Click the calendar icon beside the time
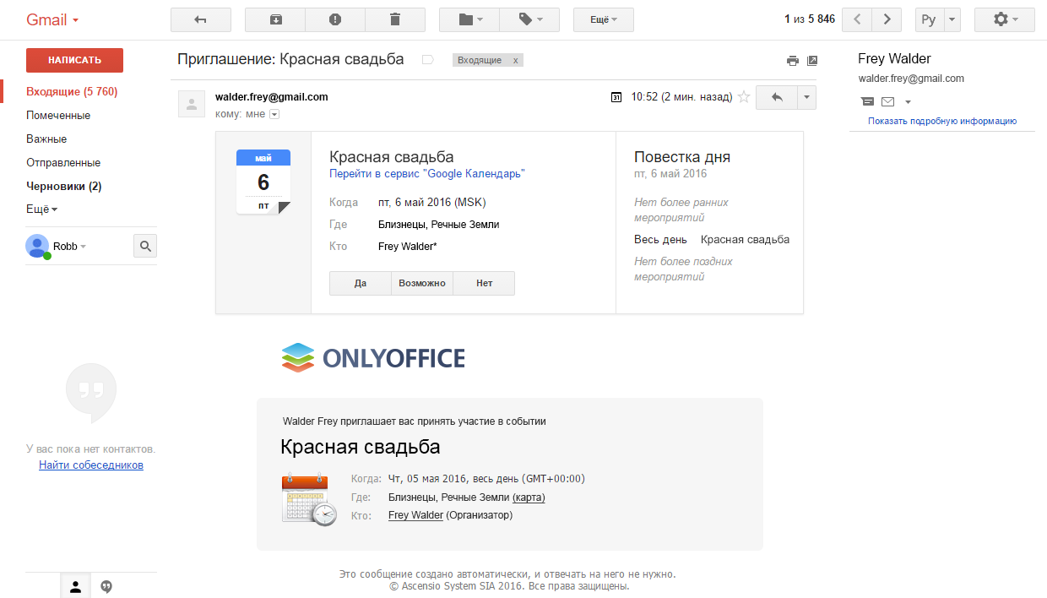Viewport: 1047px width, 598px height. (x=616, y=97)
